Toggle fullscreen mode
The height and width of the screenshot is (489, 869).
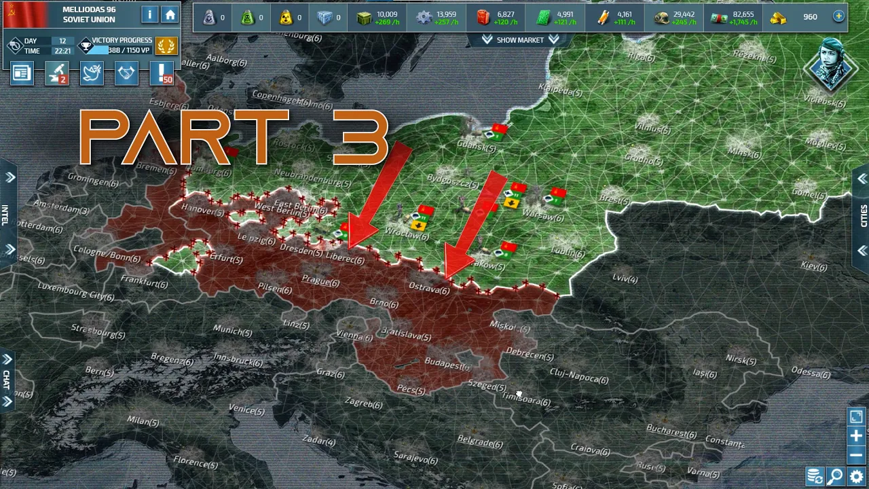pyautogui.click(x=856, y=416)
